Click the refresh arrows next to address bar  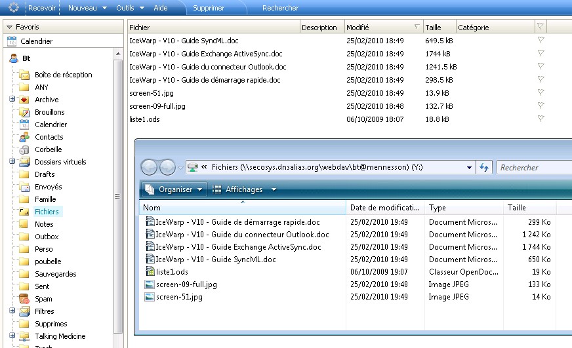point(484,168)
